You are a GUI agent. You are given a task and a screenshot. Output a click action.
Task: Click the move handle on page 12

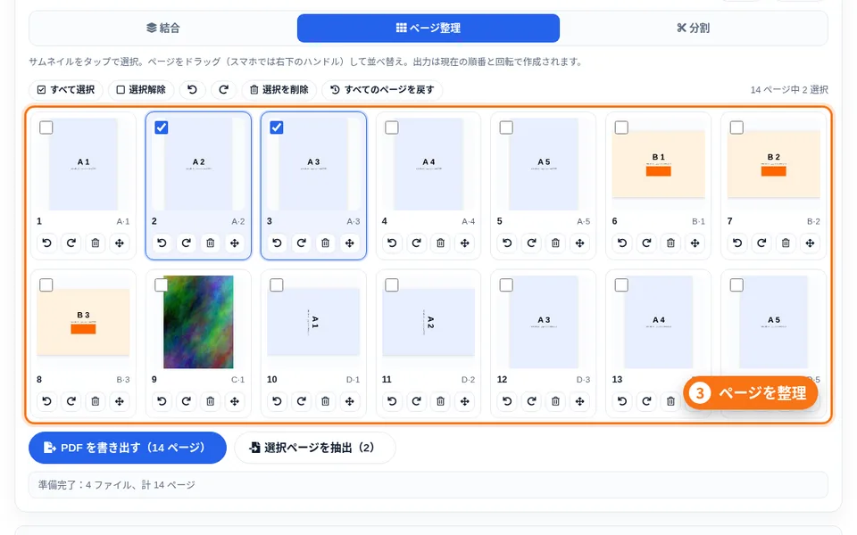(x=579, y=401)
